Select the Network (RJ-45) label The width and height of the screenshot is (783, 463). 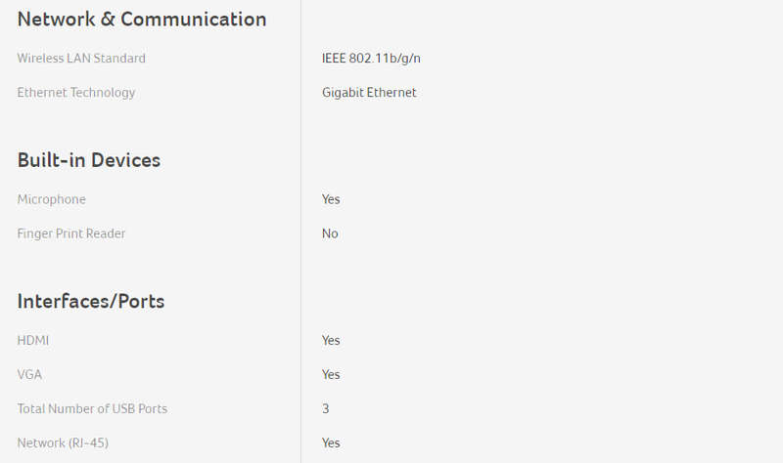[63, 443]
